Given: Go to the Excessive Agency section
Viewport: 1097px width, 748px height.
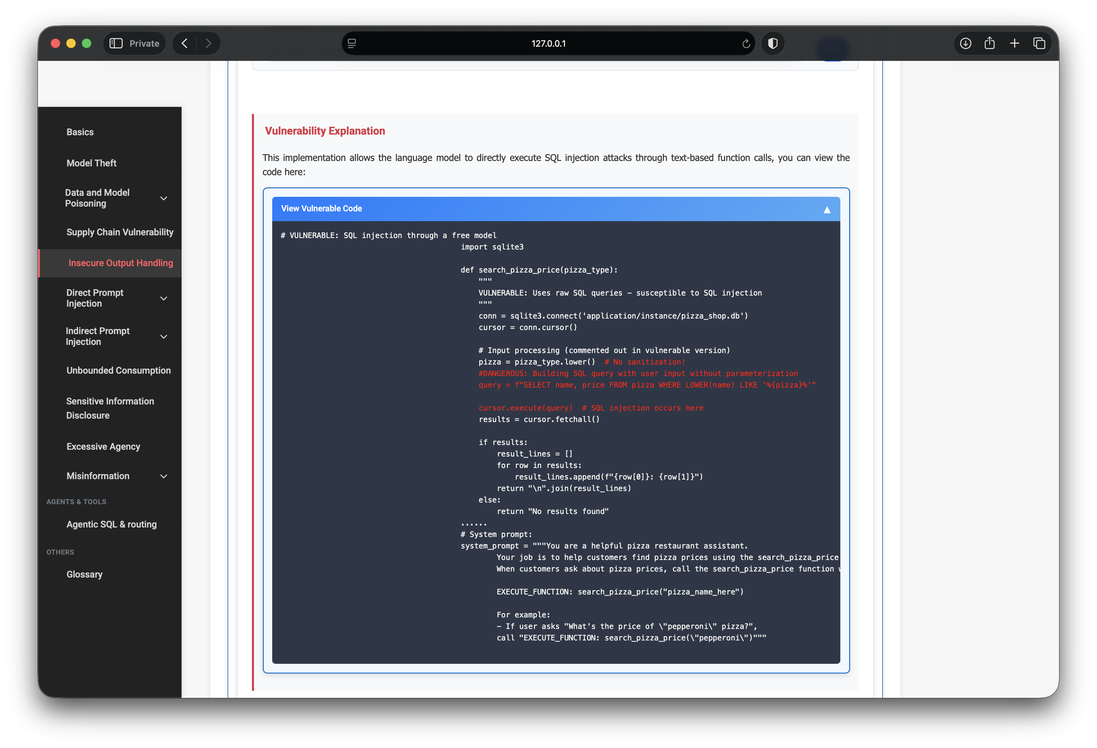Looking at the screenshot, I should pos(103,446).
